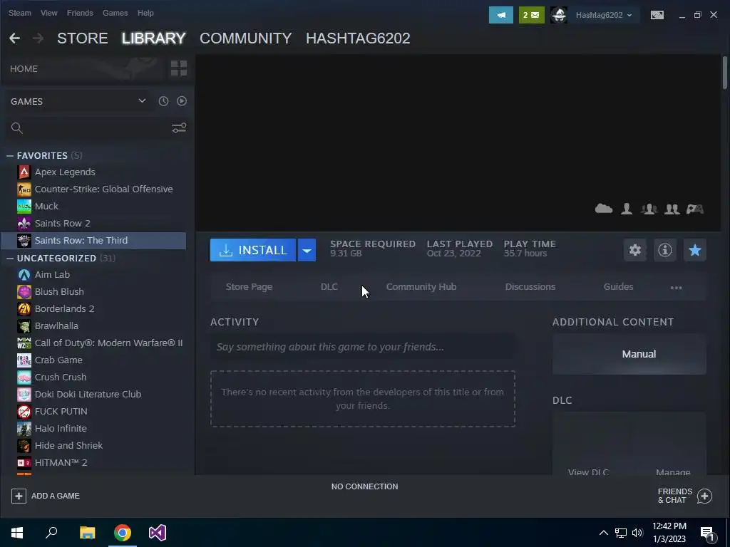Click the Apex Legends game icon
The width and height of the screenshot is (730, 547).
[x=24, y=172]
